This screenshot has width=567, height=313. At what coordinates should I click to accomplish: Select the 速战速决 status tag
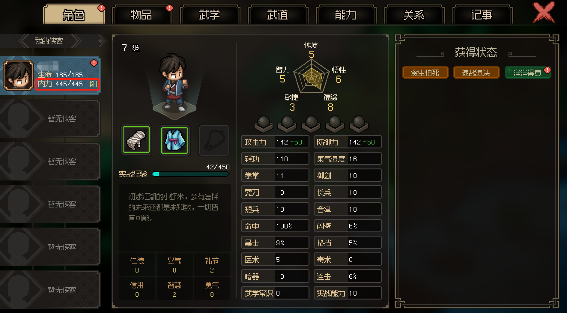476,73
